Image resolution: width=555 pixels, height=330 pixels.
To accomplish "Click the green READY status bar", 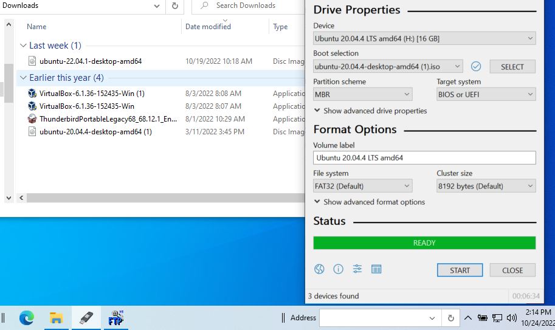I will tap(424, 242).
